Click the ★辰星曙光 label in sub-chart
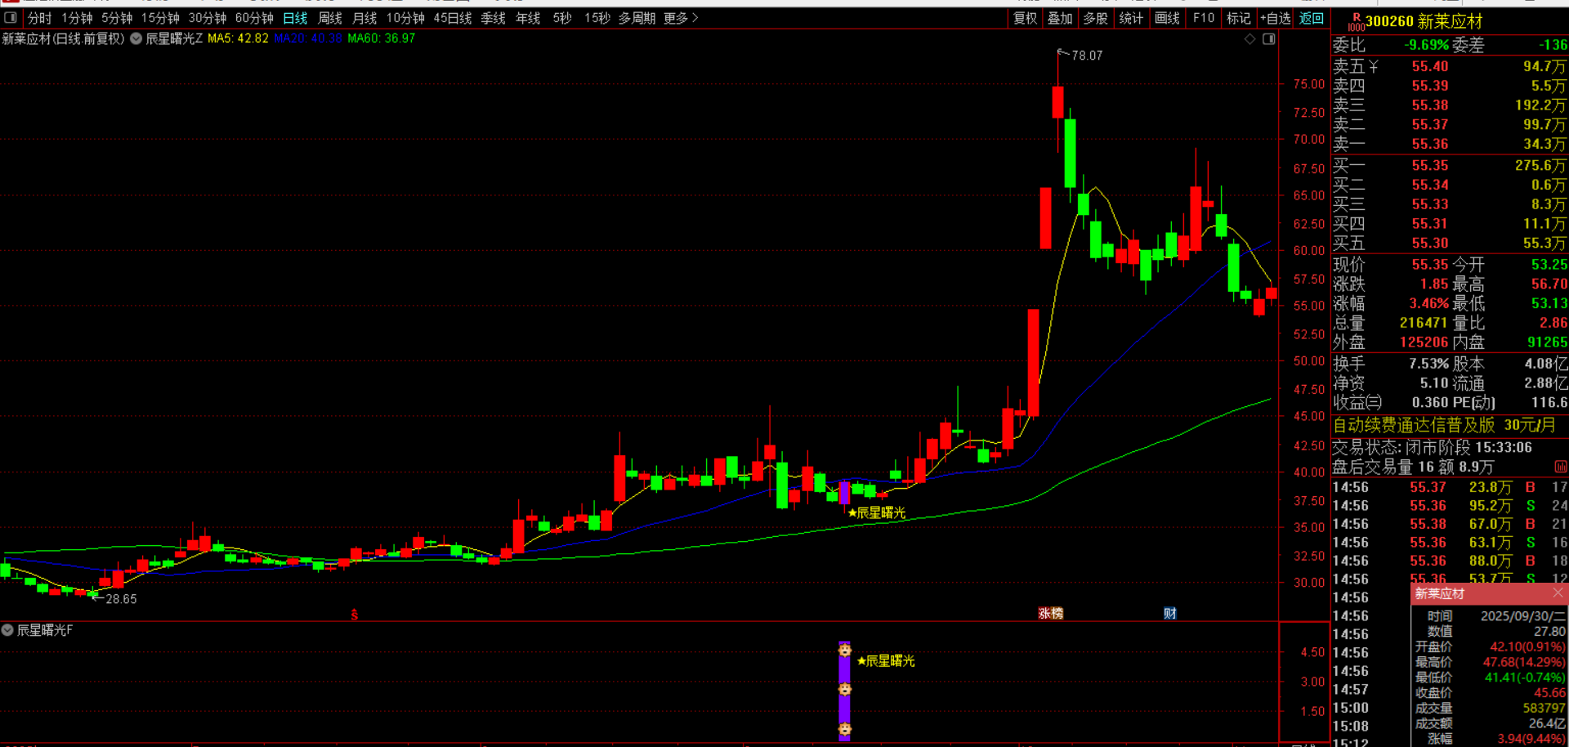This screenshot has width=1569, height=747. (x=886, y=660)
